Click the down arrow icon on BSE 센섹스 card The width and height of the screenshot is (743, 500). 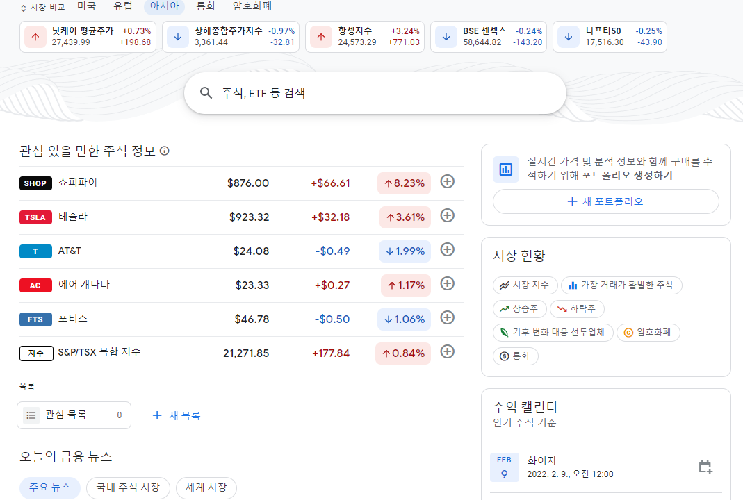tap(446, 37)
